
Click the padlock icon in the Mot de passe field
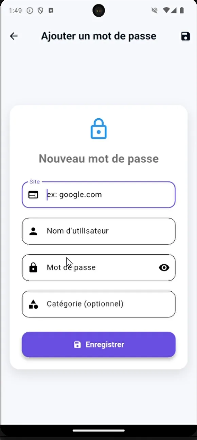pos(33,267)
